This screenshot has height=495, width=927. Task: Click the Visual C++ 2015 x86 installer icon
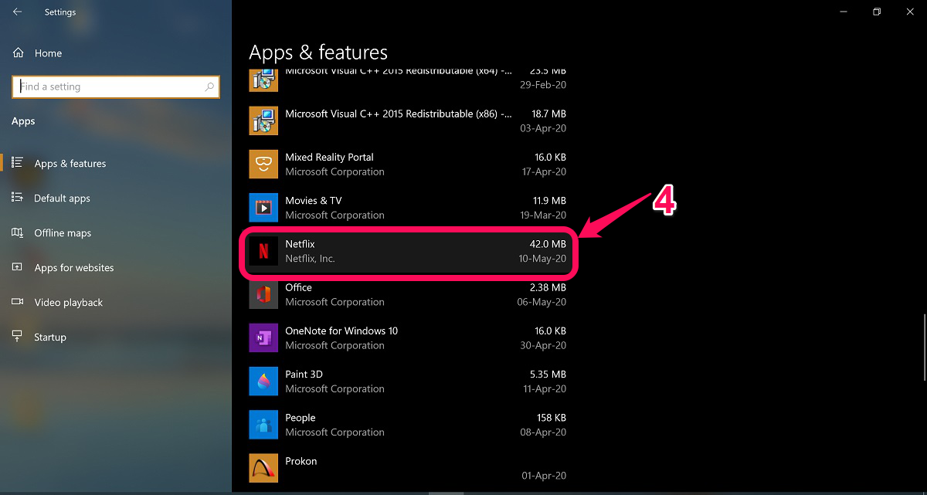[263, 120]
